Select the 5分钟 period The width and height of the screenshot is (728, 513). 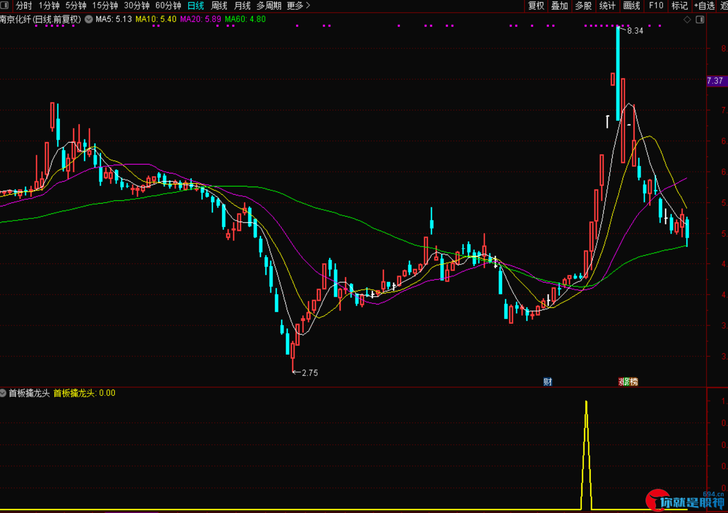pyautogui.click(x=76, y=5)
